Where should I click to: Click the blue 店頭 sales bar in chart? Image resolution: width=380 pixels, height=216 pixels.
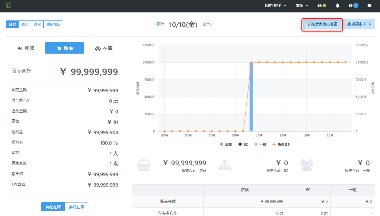(251, 97)
